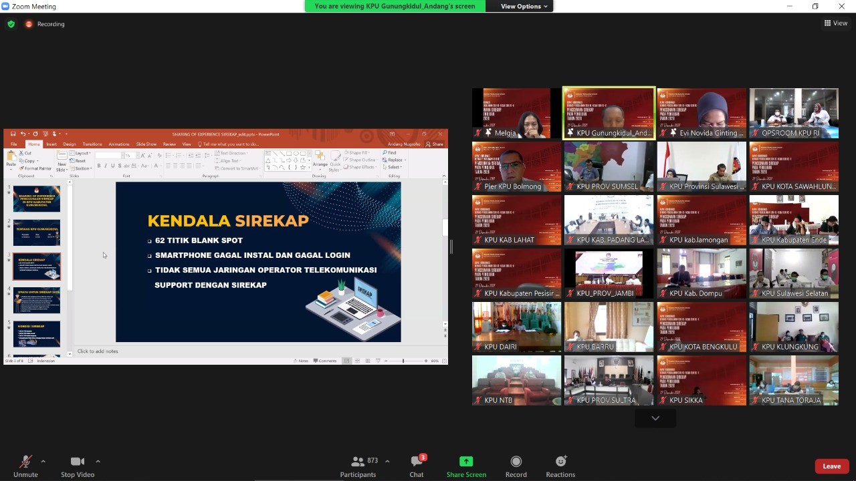Unmute the microphone
Viewport: 856px width, 481px height.
point(25,466)
